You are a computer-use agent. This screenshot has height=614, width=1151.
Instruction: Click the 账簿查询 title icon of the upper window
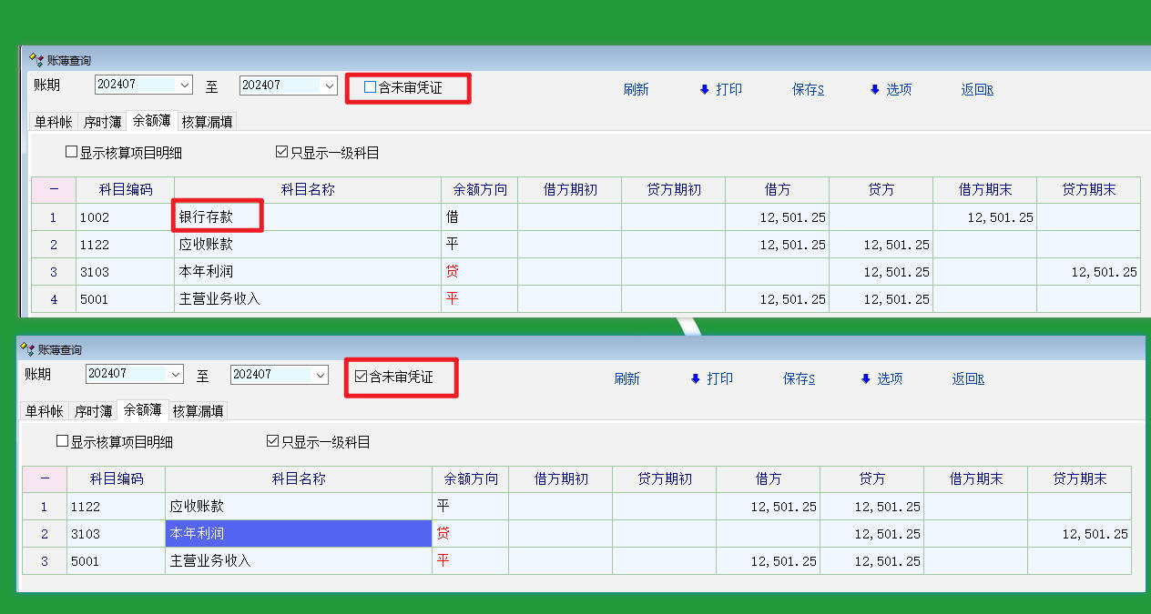(x=36, y=60)
